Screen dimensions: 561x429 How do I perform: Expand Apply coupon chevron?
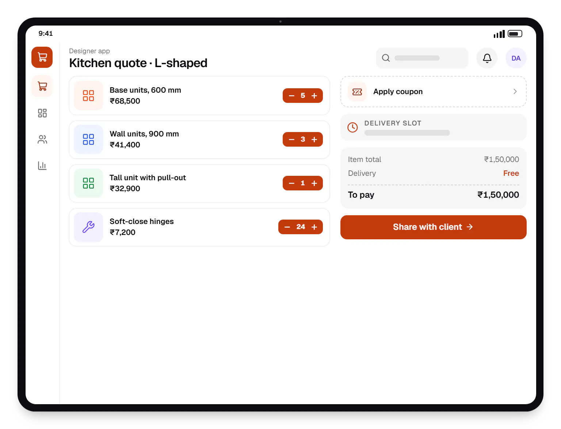coord(515,92)
